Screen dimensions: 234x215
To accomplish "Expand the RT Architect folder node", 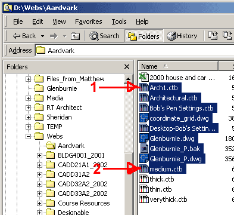I will 28,107.
